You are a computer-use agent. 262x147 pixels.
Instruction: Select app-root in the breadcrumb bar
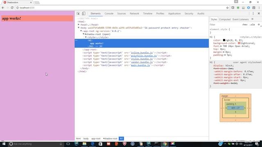96,139
